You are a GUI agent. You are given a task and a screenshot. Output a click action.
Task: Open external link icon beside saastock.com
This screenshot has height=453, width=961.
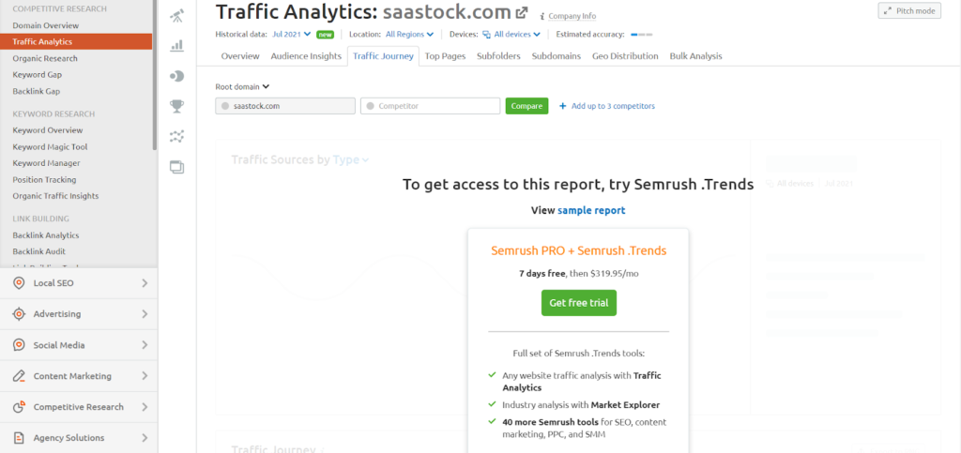[x=522, y=12]
